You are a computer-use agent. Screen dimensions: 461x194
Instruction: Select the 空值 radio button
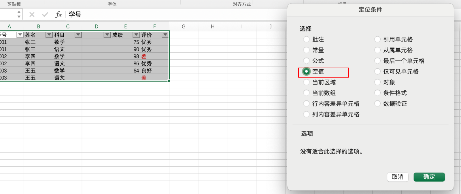pos(307,71)
